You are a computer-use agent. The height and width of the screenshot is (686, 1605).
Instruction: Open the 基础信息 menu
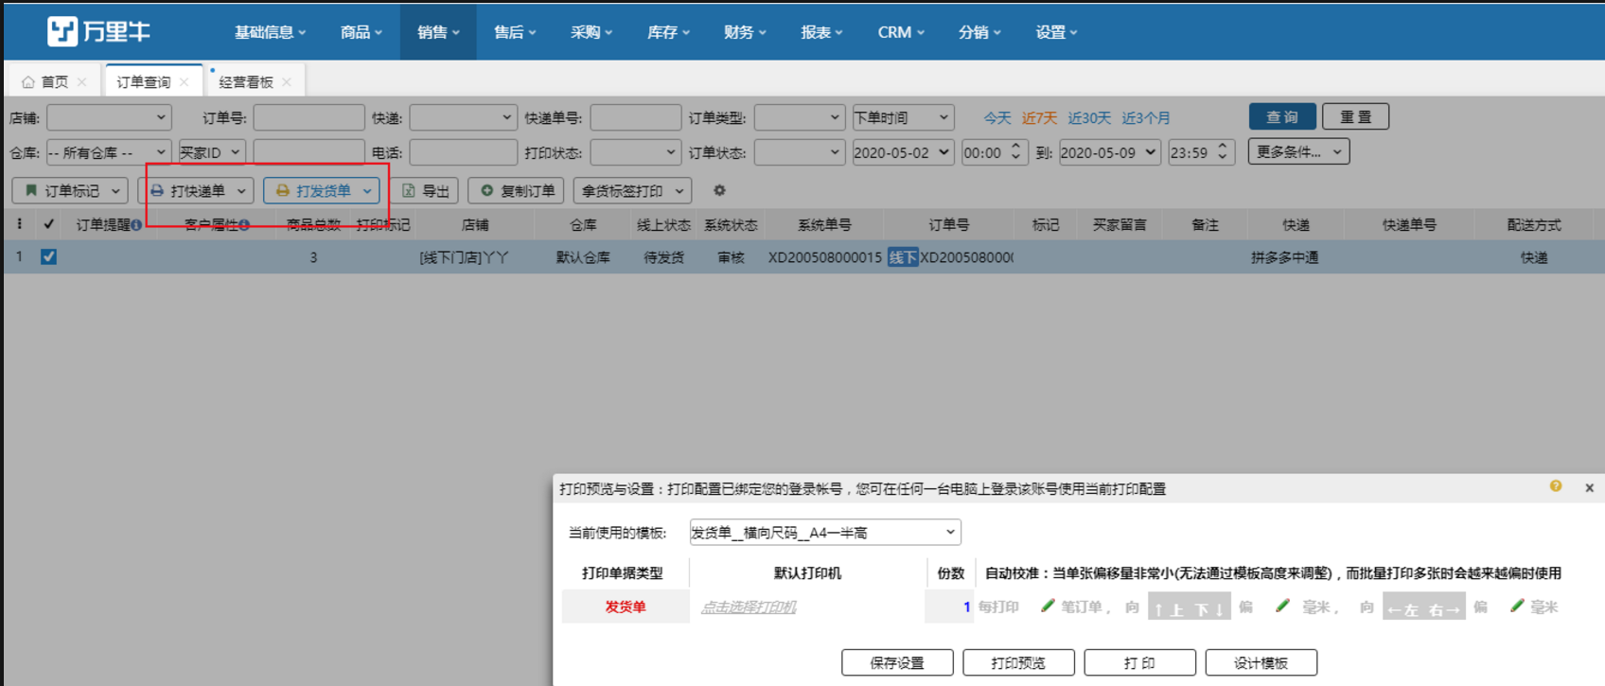click(x=270, y=32)
